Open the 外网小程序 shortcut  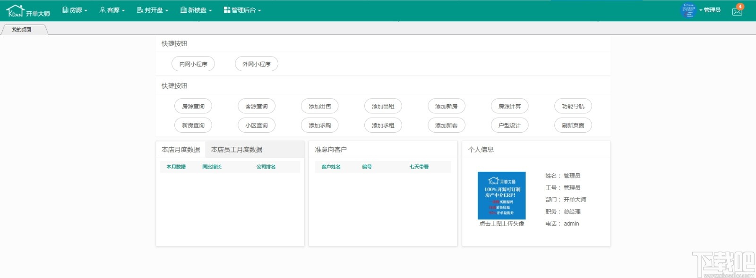[x=257, y=64]
